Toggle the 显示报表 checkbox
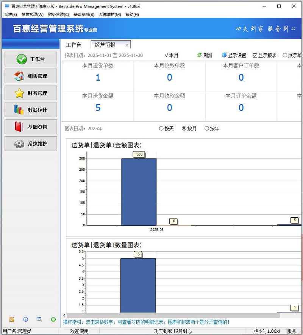This screenshot has width=303, height=335. 255,55
